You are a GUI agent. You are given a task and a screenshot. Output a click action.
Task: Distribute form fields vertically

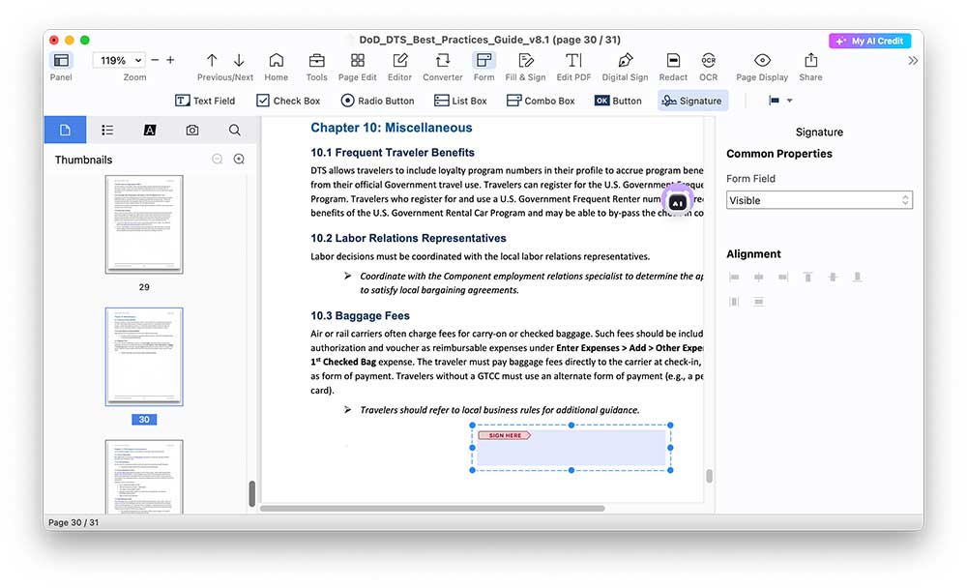tap(758, 302)
